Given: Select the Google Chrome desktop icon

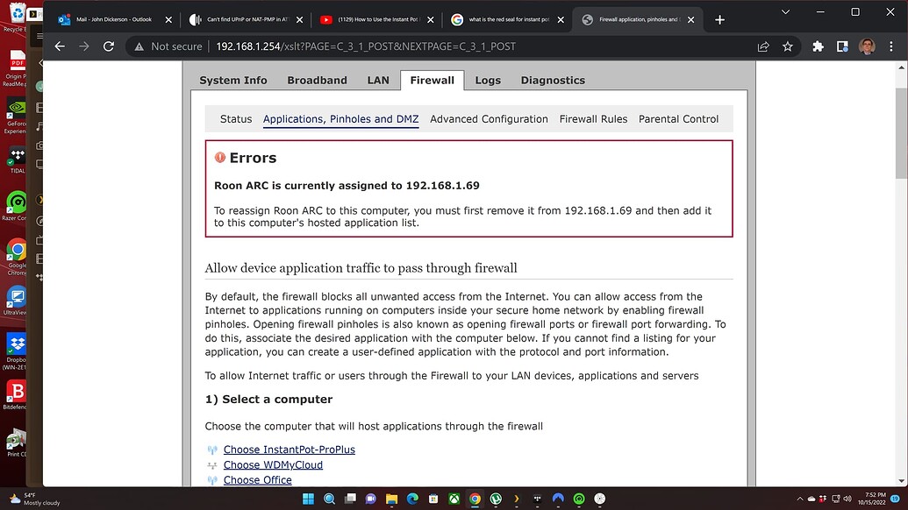Looking at the screenshot, I should [16, 258].
